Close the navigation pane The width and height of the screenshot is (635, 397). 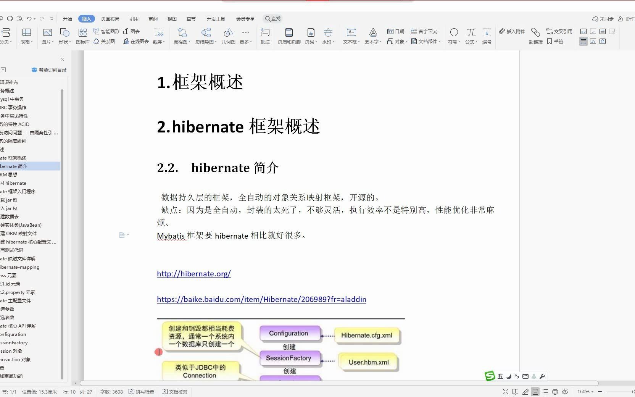click(x=62, y=59)
